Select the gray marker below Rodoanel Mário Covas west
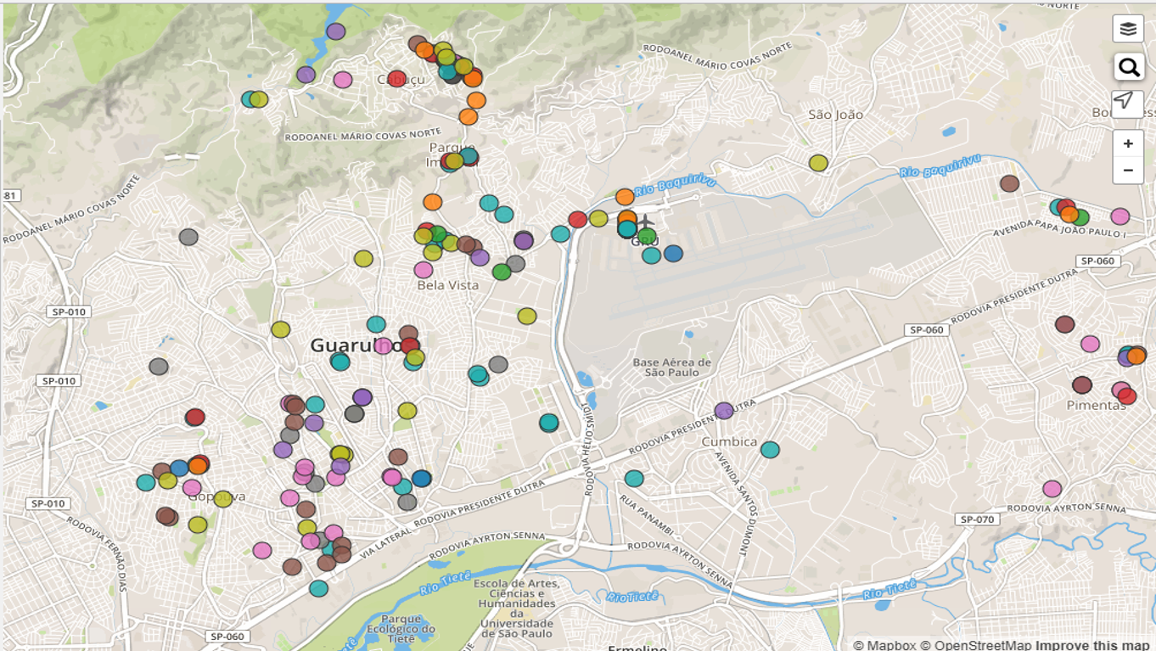1156x651 pixels. pos(188,238)
